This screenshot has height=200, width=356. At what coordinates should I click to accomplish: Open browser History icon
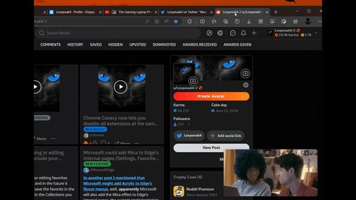point(238,21)
